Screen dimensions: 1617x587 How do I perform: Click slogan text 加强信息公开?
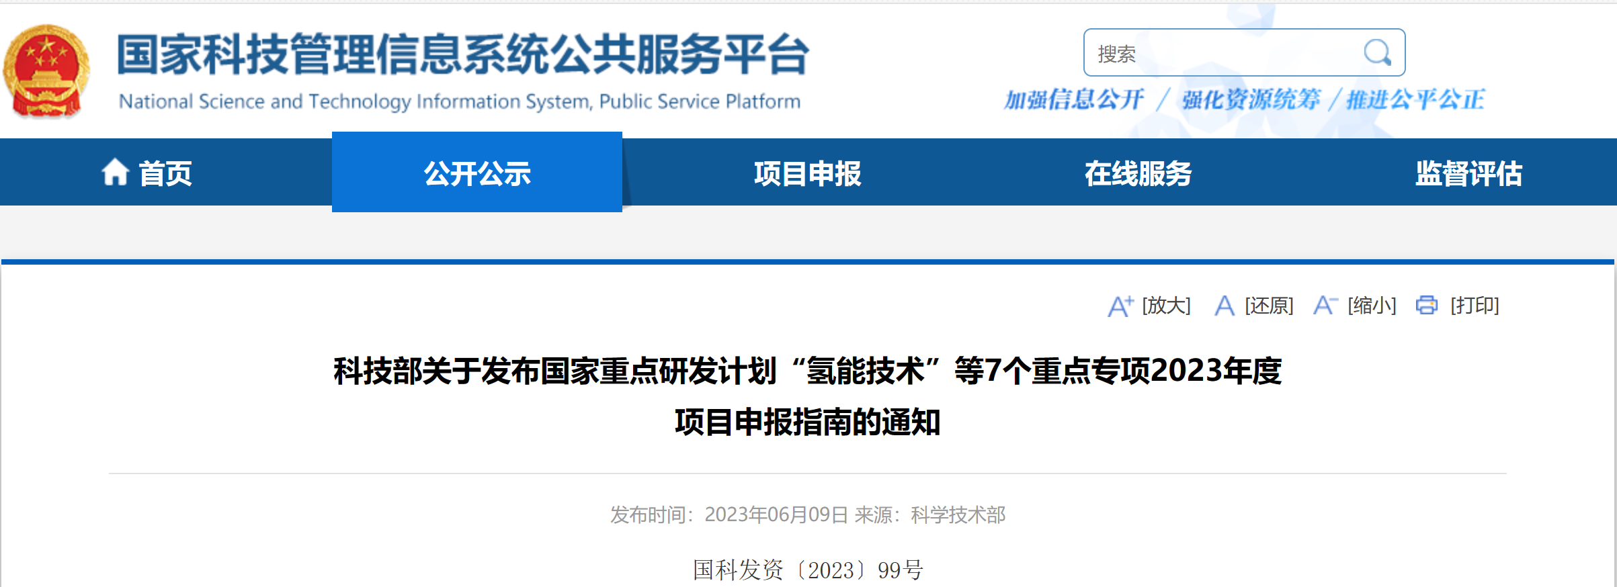click(1073, 99)
